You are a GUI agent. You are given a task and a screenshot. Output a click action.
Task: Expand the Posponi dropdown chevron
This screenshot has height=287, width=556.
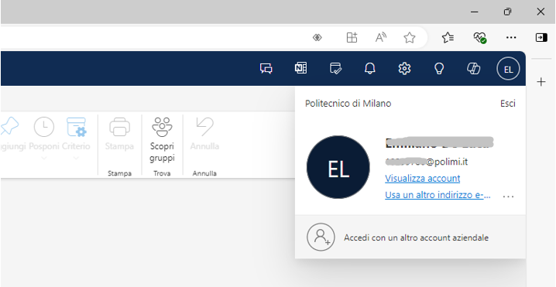44,159
